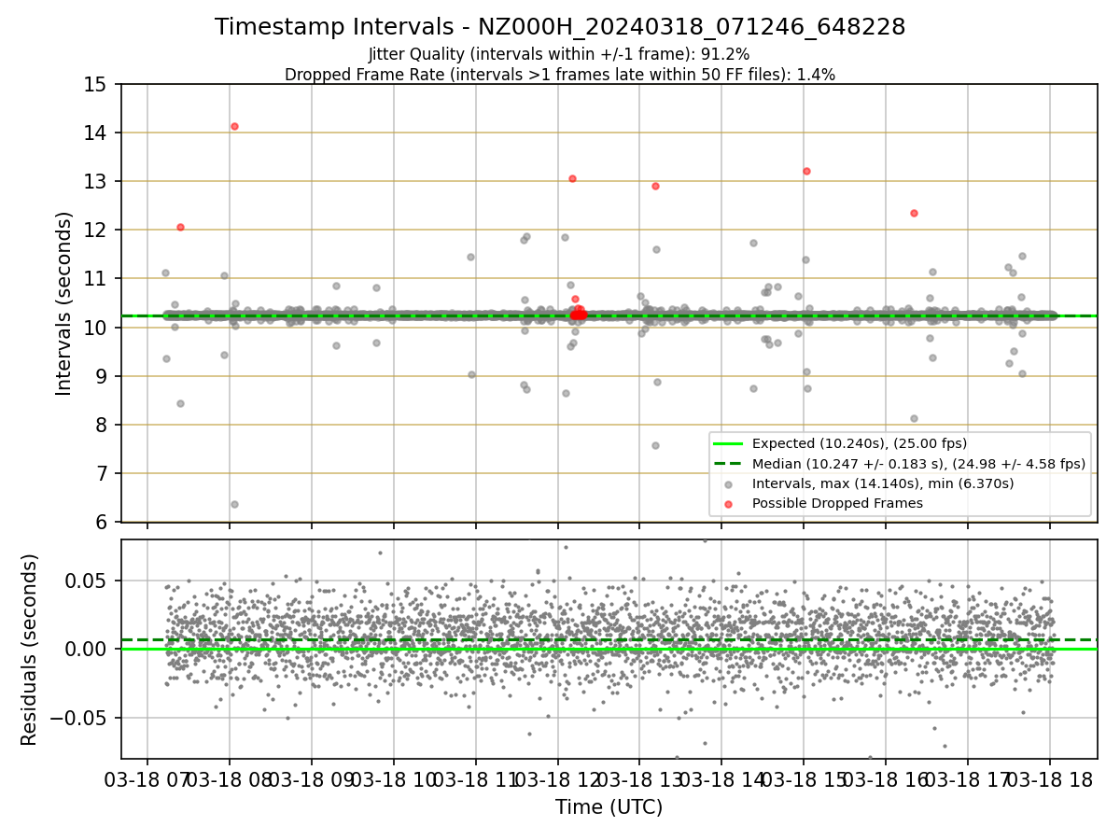Viewport: 1120px width, 840px height.
Task: Click the 'Intervals (seconds)' y-axis label
Action: click(x=64, y=303)
